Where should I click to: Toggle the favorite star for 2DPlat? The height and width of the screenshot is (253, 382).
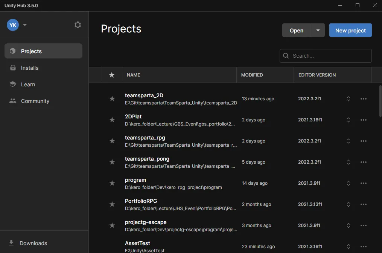112,120
